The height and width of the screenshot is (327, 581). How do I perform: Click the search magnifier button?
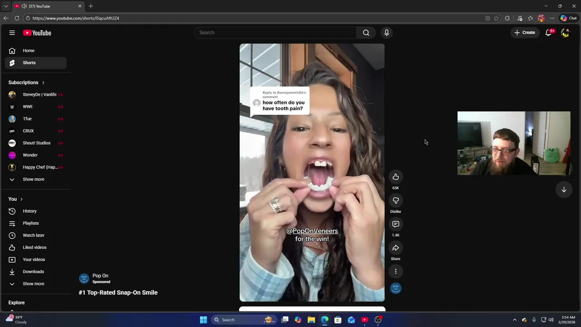(x=366, y=33)
